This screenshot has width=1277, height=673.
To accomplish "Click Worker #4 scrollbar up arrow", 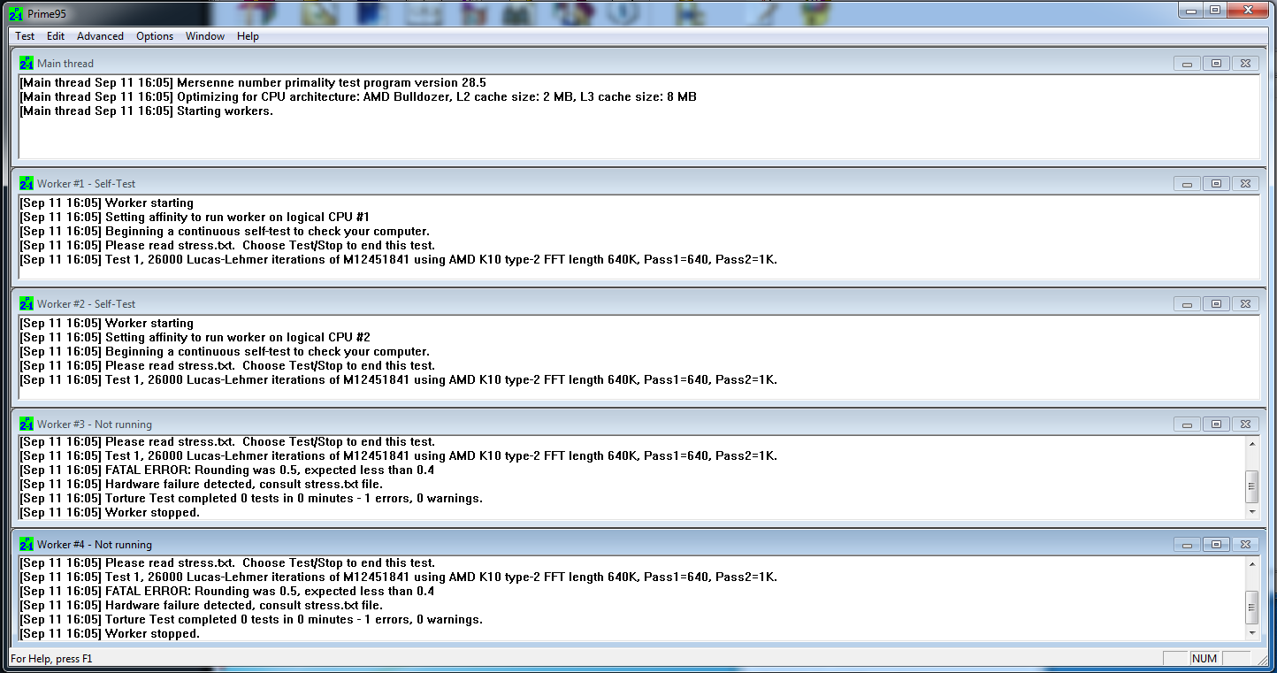I will click(1251, 563).
